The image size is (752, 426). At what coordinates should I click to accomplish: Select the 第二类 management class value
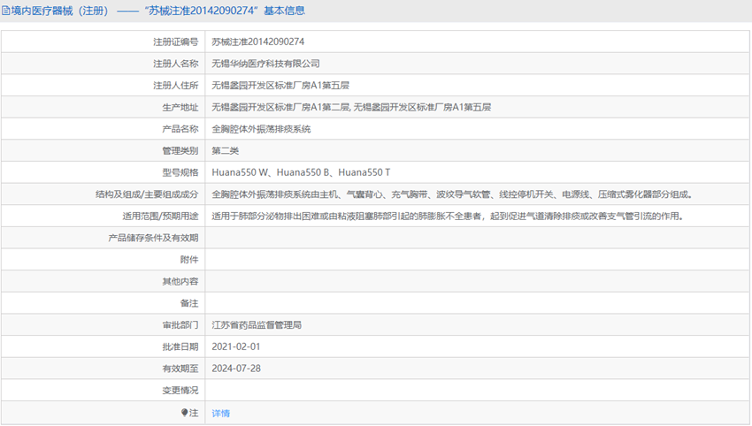point(226,150)
